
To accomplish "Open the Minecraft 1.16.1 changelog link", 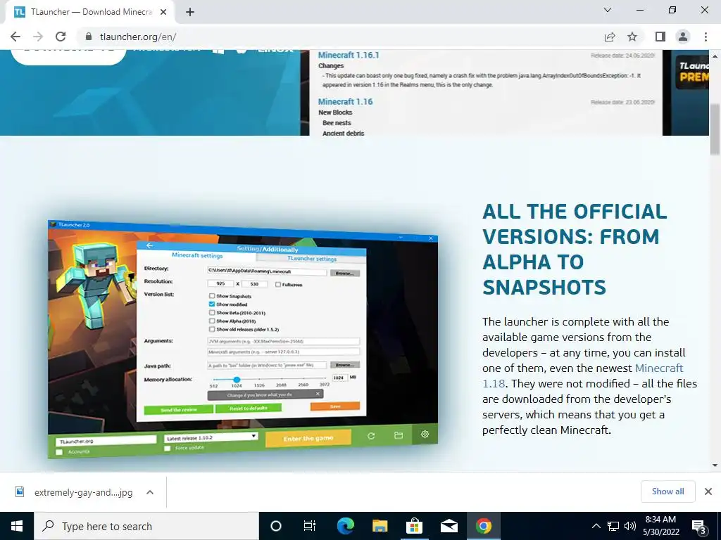I will (349, 55).
